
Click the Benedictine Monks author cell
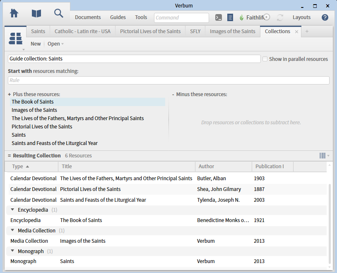coord(223,220)
